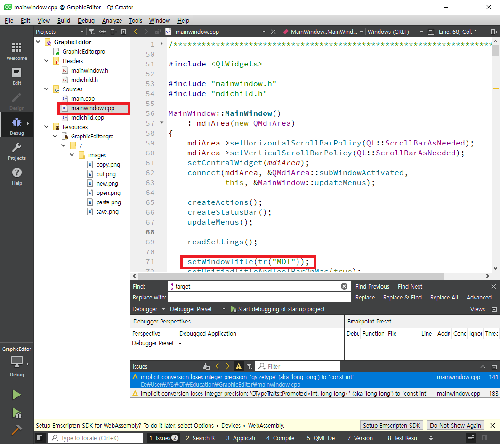Toggle the progress details button in status bar
This screenshot has width=500, height=444.
471,438
